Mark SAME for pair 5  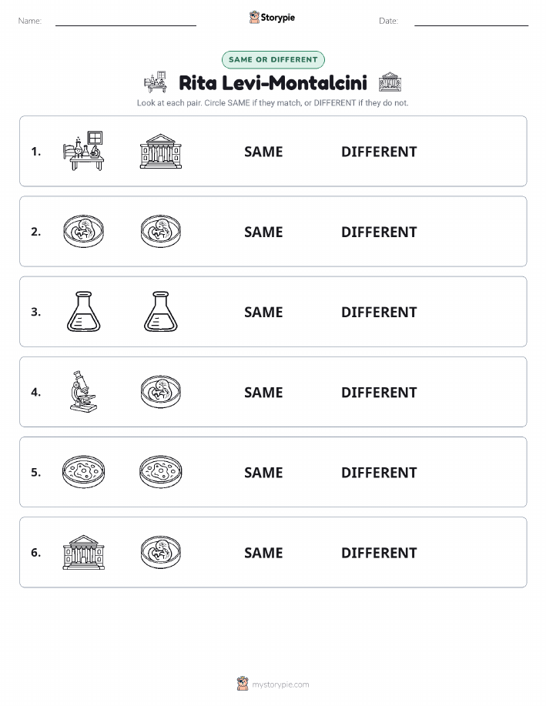(x=263, y=472)
